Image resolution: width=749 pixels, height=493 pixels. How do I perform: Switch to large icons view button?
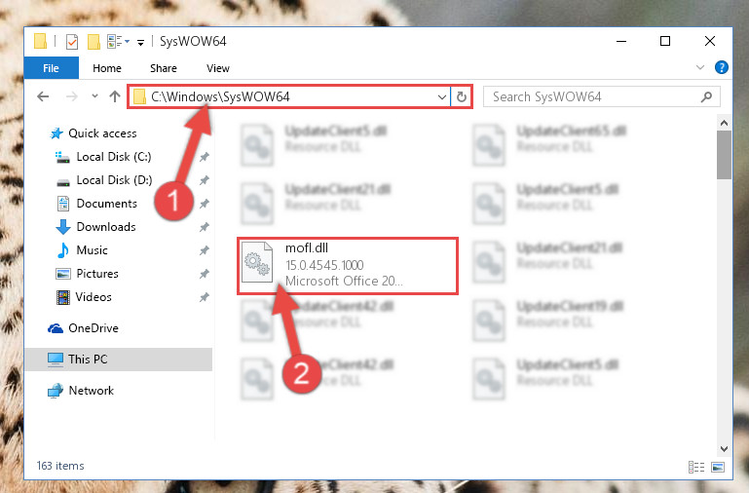click(718, 467)
